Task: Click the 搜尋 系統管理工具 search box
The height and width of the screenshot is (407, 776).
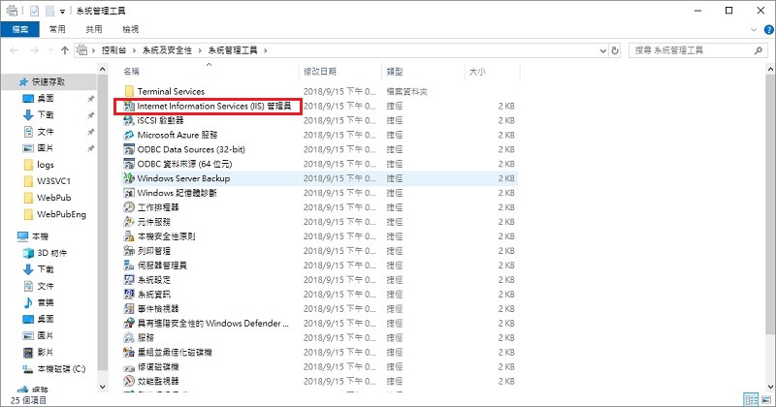Action: coord(689,49)
